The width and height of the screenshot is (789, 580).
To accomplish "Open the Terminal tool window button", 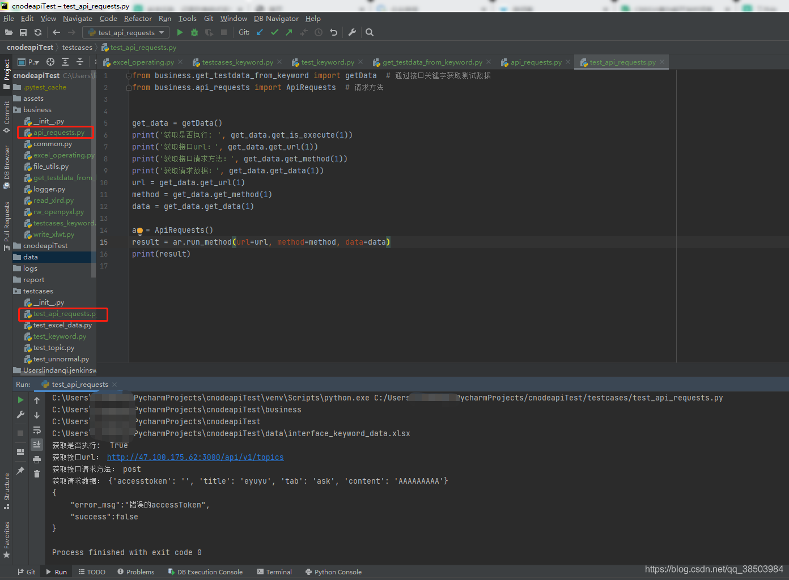I will pyautogui.click(x=274, y=572).
